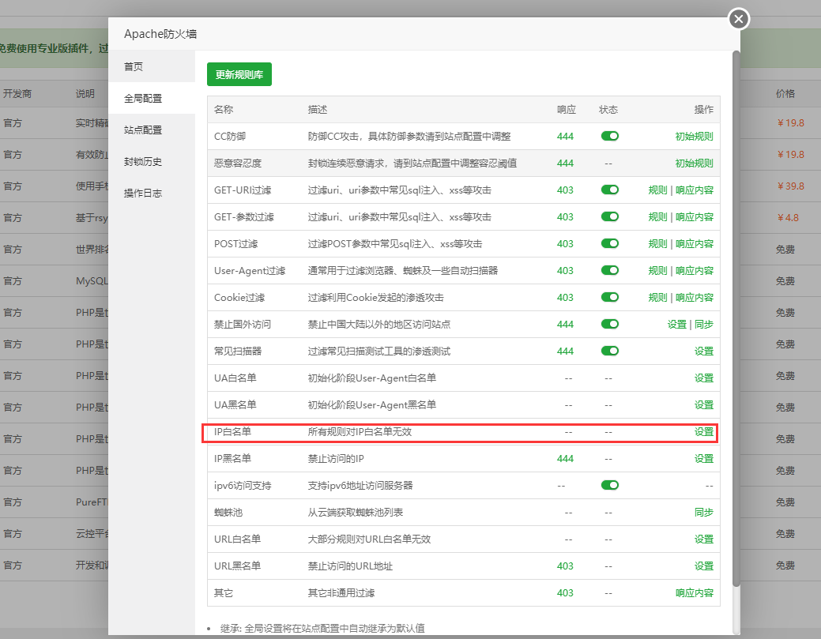Open 响应内容 for User-Agent过滤

pos(695,271)
